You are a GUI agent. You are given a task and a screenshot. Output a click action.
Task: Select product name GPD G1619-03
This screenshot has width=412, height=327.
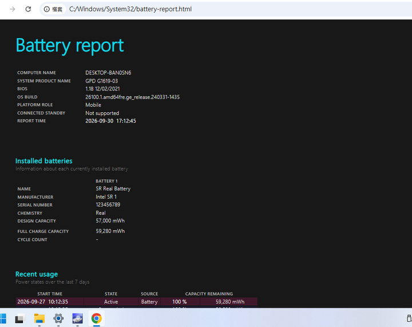tap(101, 81)
